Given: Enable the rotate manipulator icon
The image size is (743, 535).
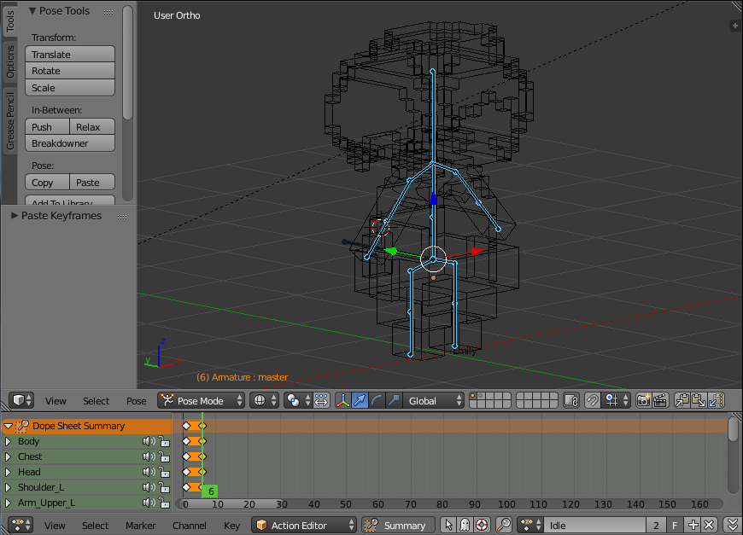Looking at the screenshot, I should (x=377, y=400).
